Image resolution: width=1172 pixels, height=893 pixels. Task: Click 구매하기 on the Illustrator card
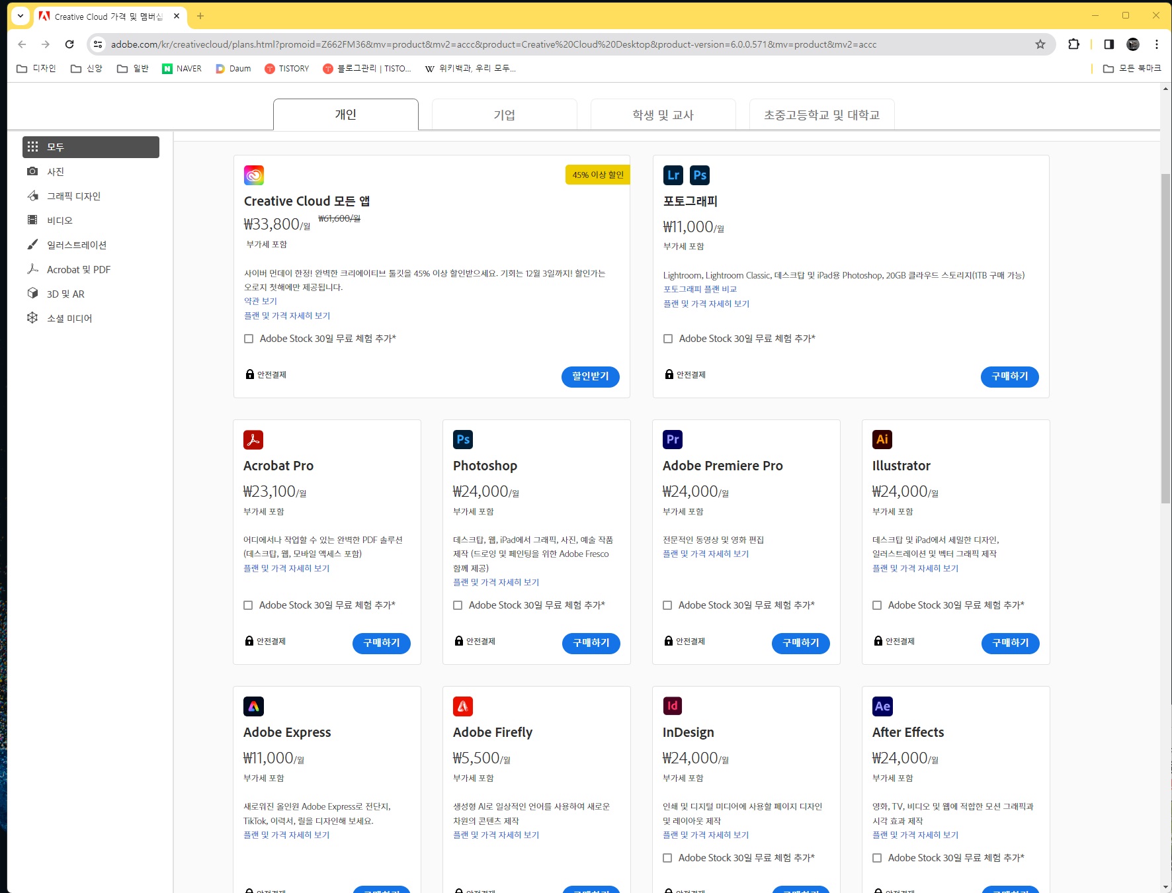click(x=1011, y=643)
